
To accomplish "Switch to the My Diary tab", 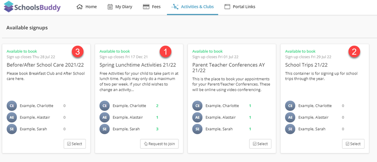I will 120,7.
